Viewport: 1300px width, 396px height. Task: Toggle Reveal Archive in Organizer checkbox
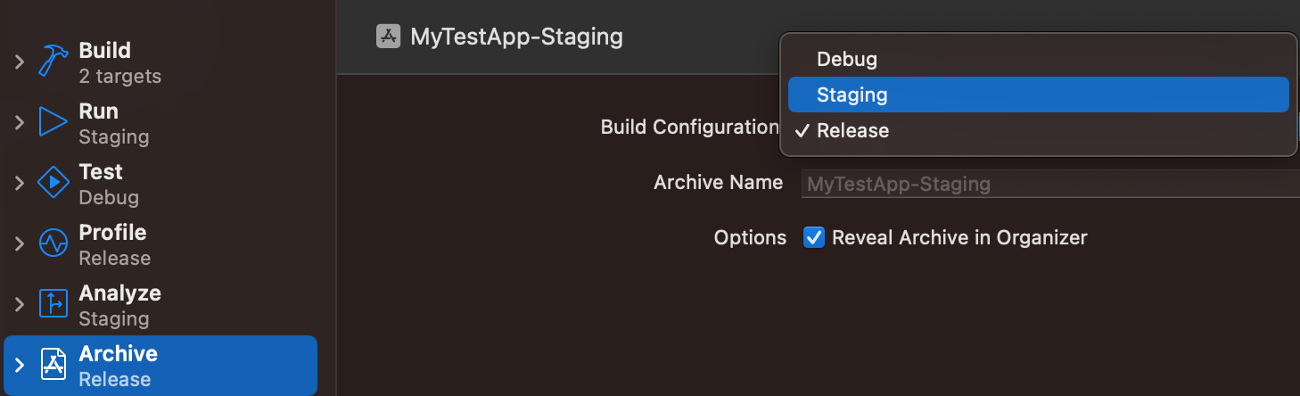click(x=814, y=237)
